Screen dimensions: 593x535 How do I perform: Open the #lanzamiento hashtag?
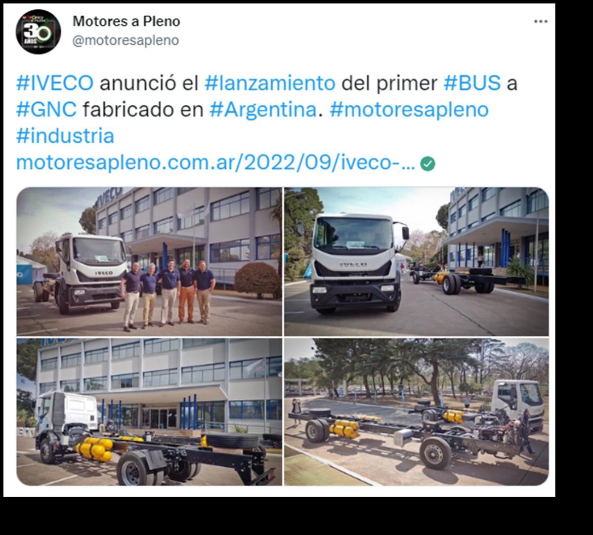pos(270,83)
